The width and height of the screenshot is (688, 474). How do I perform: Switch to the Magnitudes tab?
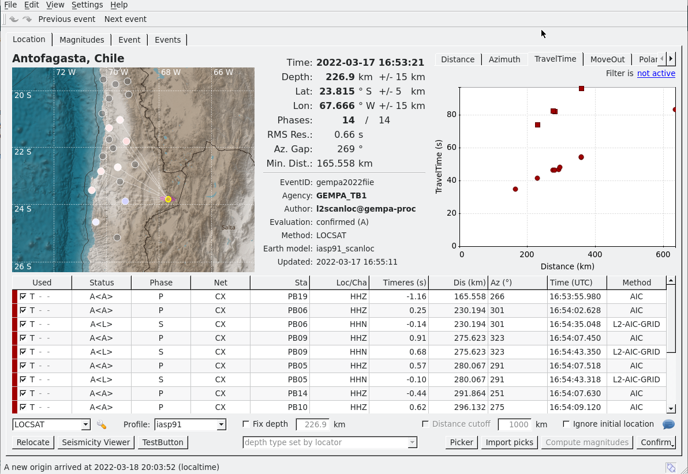point(81,40)
